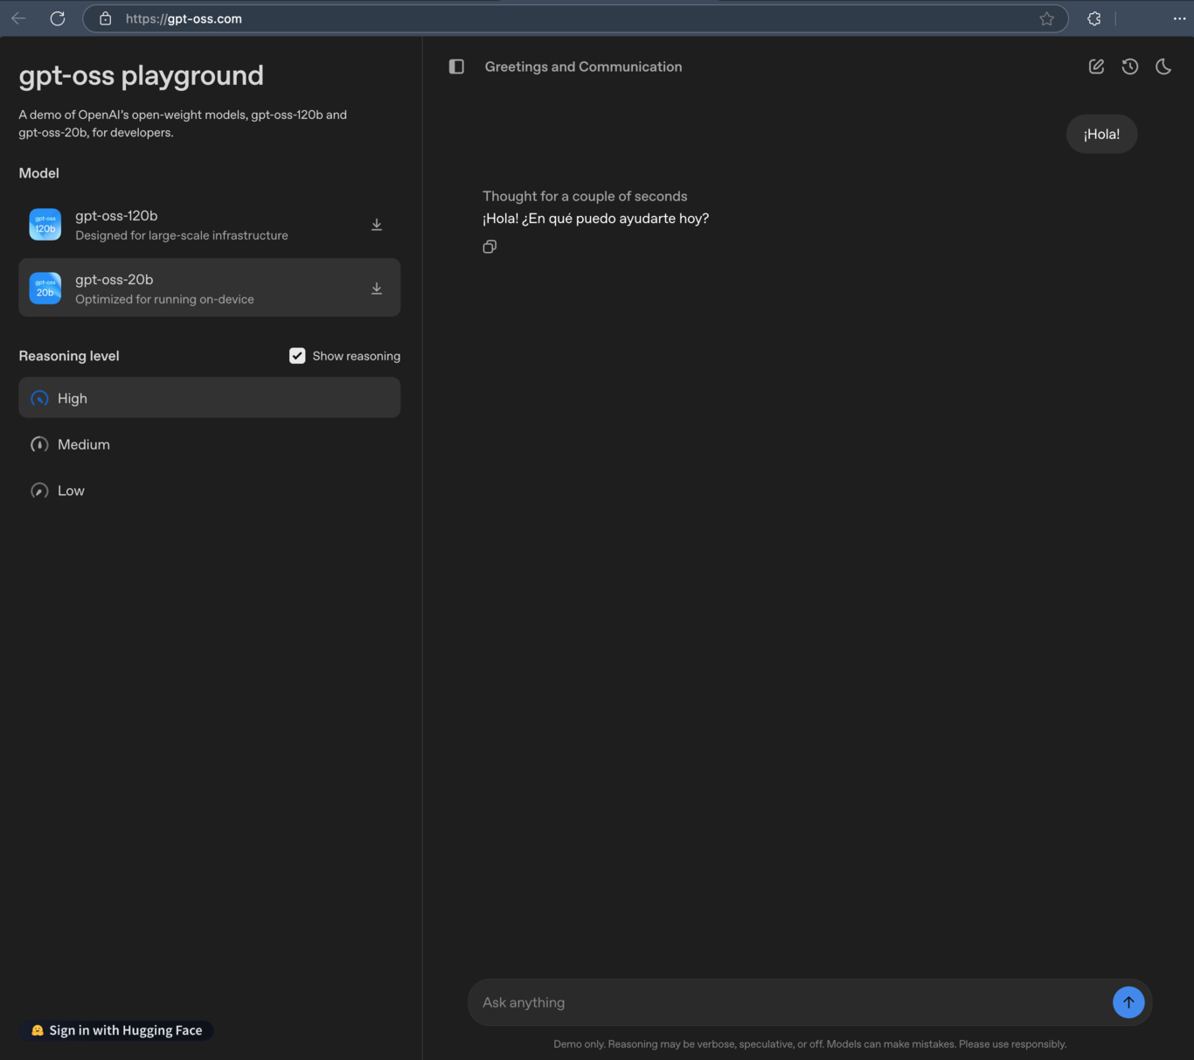Download gpt-oss-120b model weights
Screen dimensions: 1194x1060
[x=377, y=225]
